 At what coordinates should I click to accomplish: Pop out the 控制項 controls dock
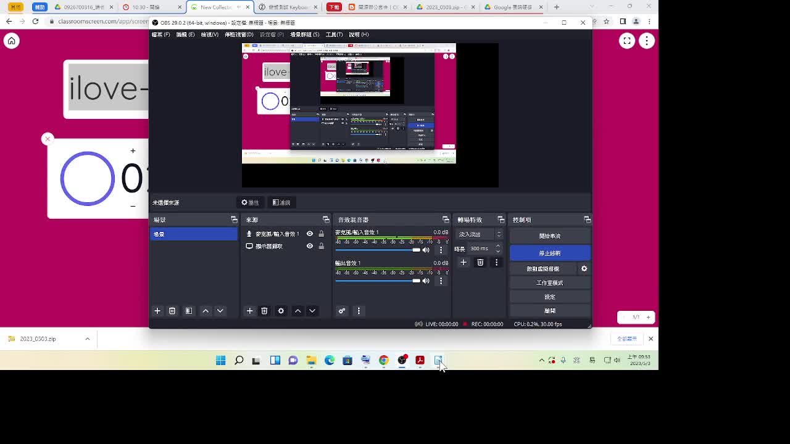(x=587, y=220)
